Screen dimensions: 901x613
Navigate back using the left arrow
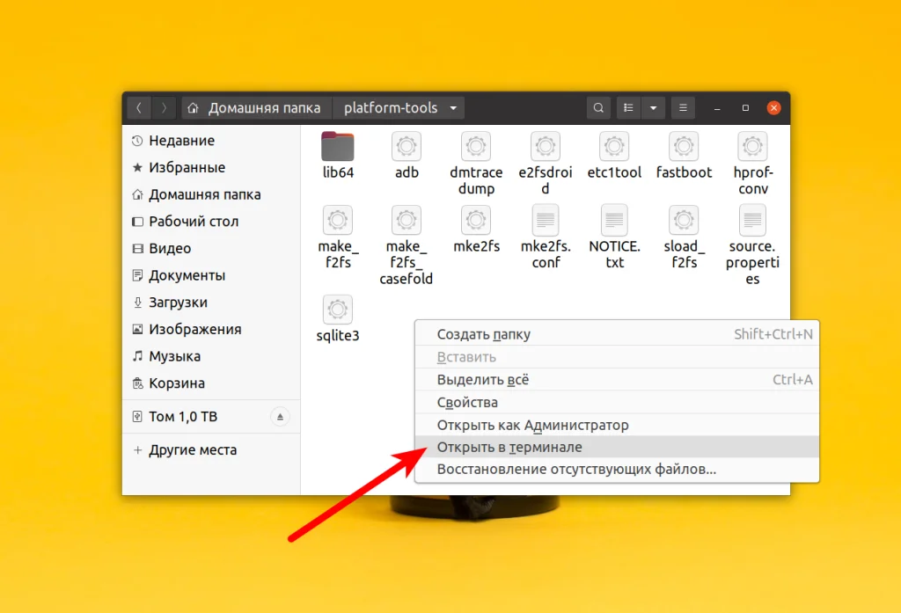click(139, 106)
